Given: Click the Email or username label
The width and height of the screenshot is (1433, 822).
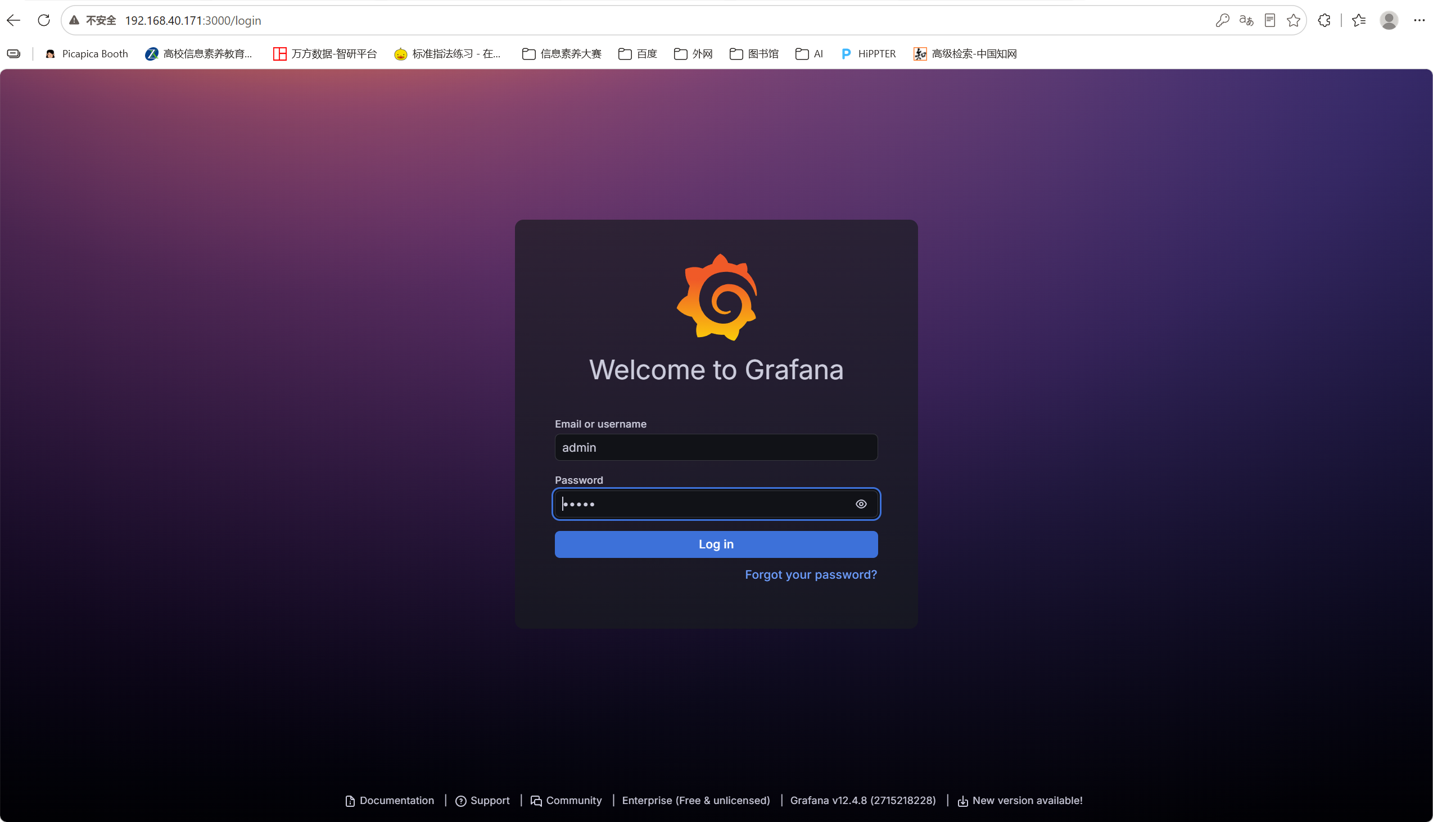Looking at the screenshot, I should coord(600,424).
